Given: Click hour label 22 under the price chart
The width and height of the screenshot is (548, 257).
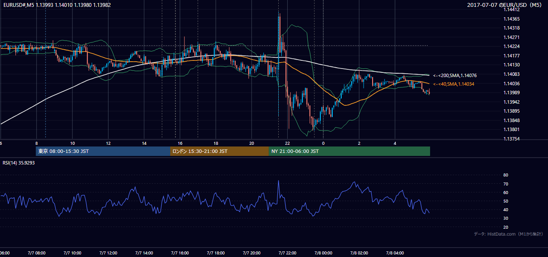Looking at the screenshot, I should 288,143.
